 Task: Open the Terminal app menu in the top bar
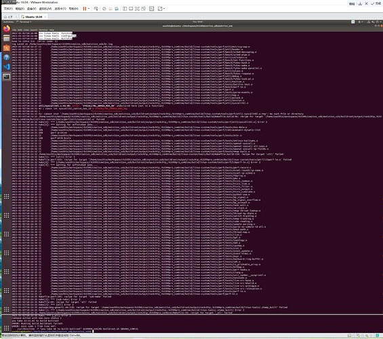(x=24, y=22)
